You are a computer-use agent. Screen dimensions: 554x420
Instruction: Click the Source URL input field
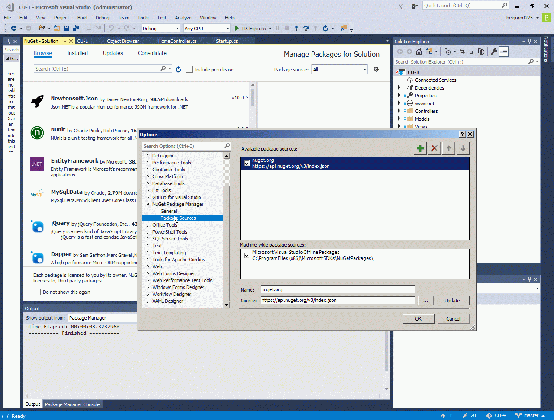(338, 300)
